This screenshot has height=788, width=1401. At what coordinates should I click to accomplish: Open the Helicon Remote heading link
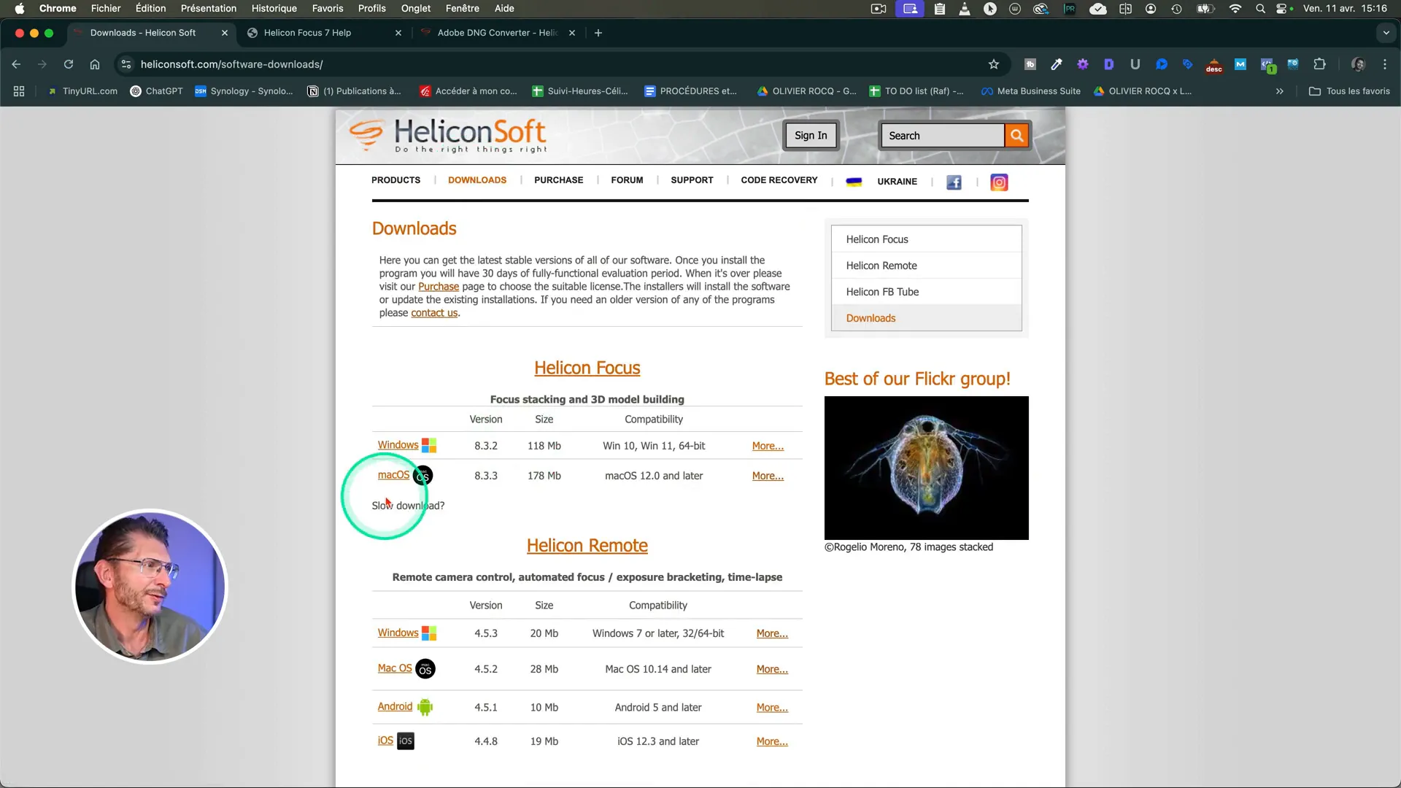587,546
